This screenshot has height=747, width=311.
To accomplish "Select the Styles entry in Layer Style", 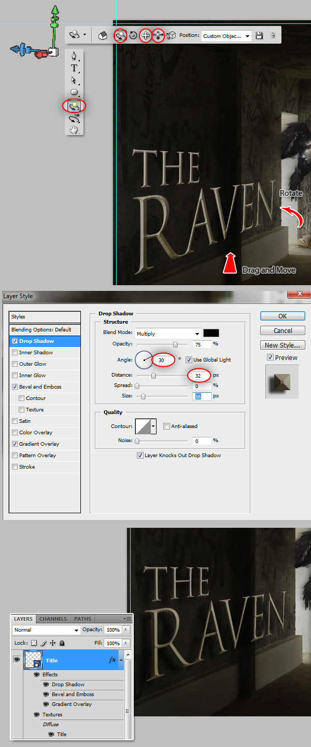I will pos(45,317).
